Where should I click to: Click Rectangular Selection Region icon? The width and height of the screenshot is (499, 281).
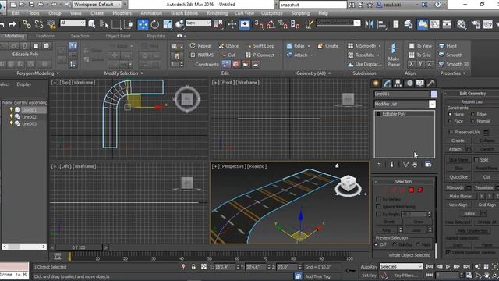tap(116, 24)
